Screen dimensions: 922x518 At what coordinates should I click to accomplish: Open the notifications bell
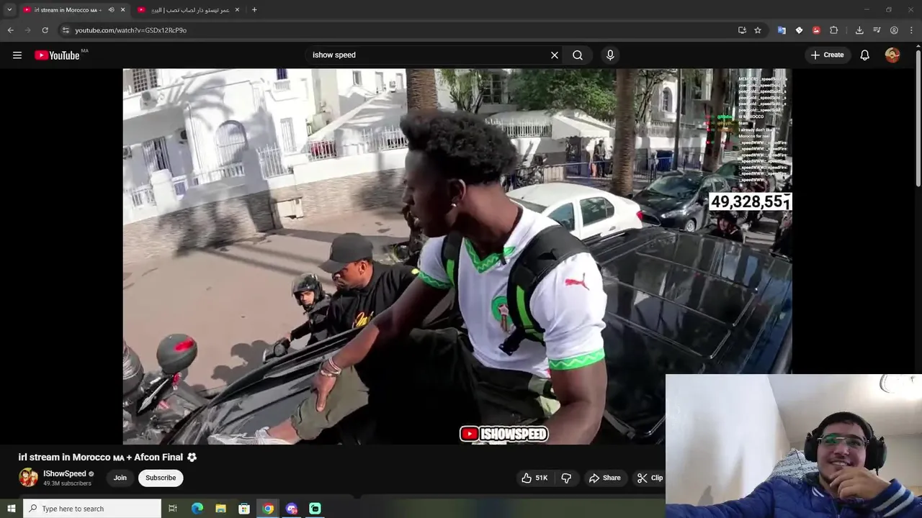(865, 55)
